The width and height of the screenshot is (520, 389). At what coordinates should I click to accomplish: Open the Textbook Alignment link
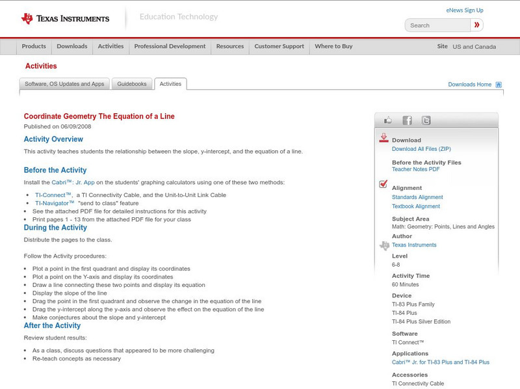click(x=416, y=206)
